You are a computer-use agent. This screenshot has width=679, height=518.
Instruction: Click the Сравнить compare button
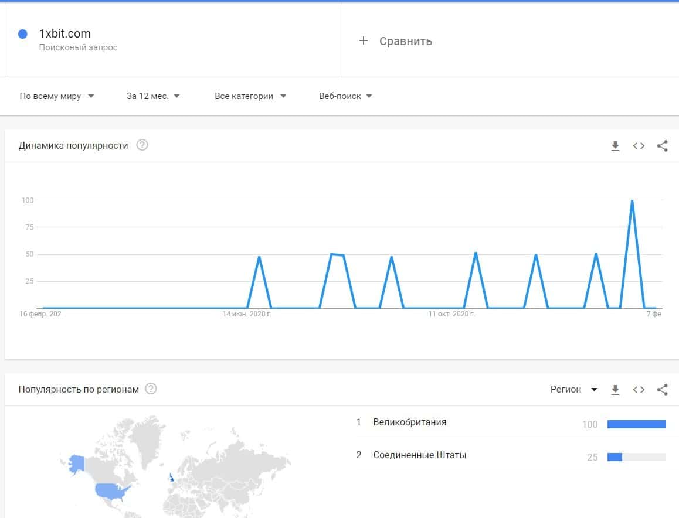pyautogui.click(x=405, y=41)
